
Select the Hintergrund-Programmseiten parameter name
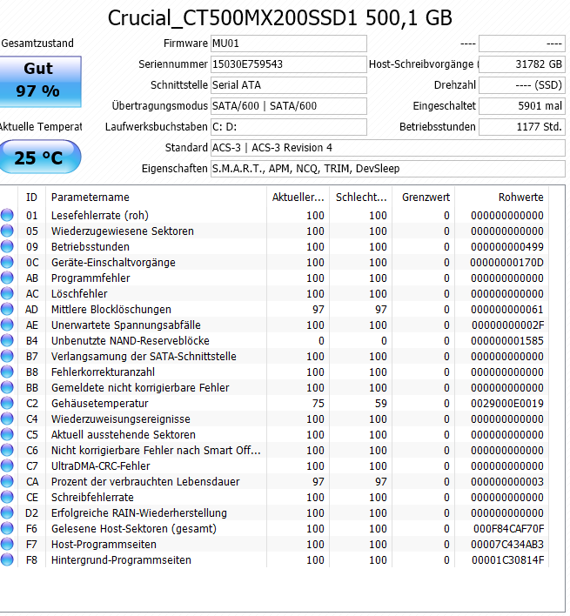point(121,560)
